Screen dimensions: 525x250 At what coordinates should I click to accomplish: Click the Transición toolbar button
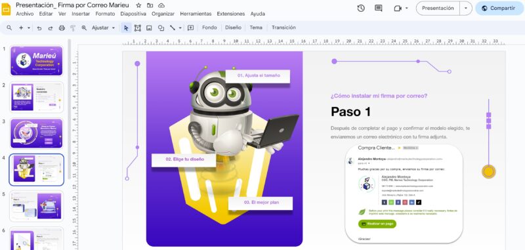(283, 28)
